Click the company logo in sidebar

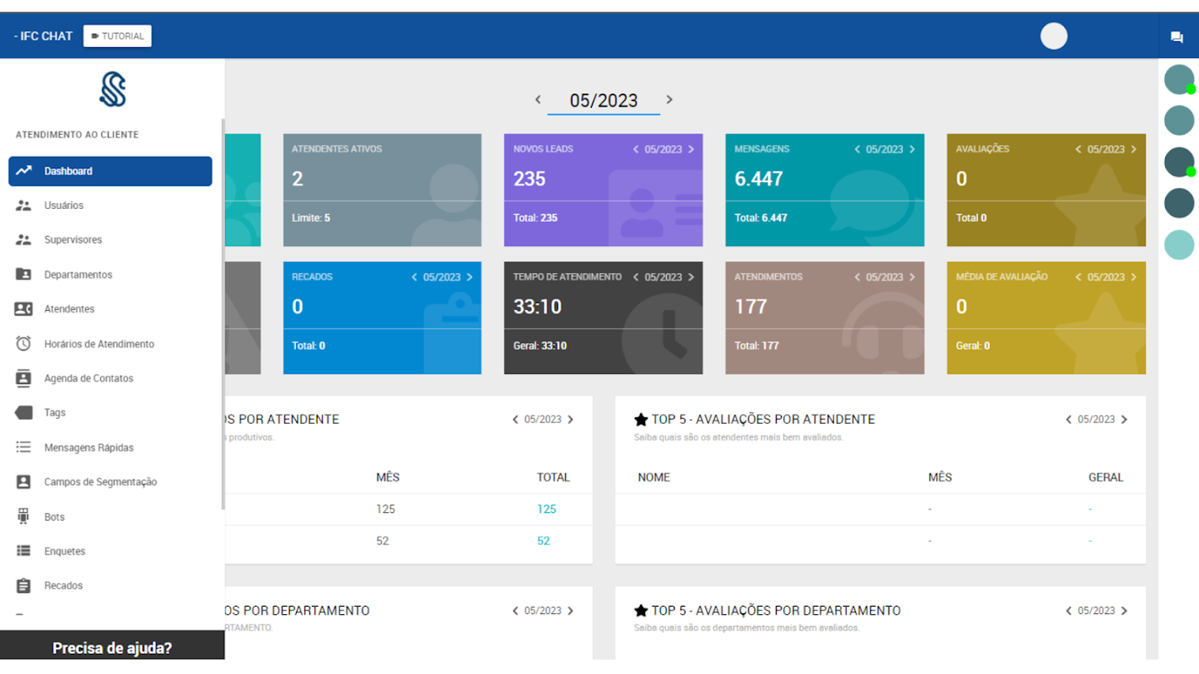pyautogui.click(x=112, y=89)
